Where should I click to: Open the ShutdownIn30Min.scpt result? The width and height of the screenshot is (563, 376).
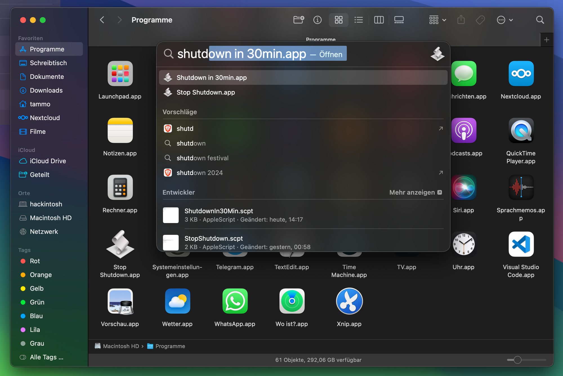coord(218,215)
